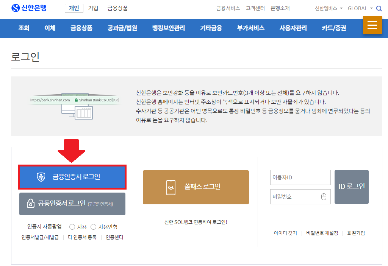The width and height of the screenshot is (388, 266).
Task: Click the 쏠패스 로그인 button
Action: (196, 187)
